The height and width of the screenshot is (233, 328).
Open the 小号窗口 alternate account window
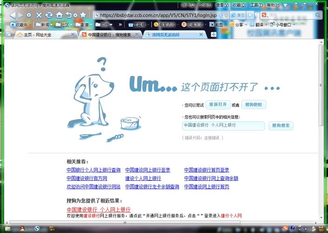tap(282, 25)
